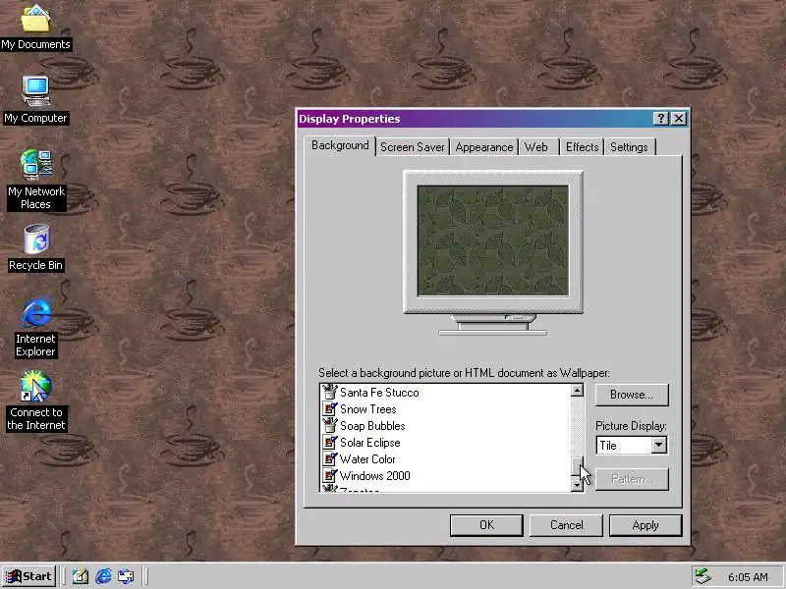Click the wallpaper list scroll down arrow

click(577, 485)
